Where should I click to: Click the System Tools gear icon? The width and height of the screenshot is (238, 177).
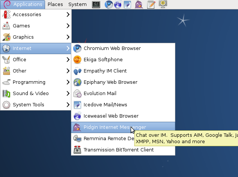(x=6, y=105)
